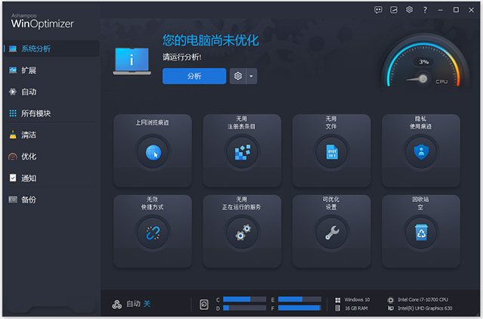Click the 通知 checkmark icon

tap(13, 178)
